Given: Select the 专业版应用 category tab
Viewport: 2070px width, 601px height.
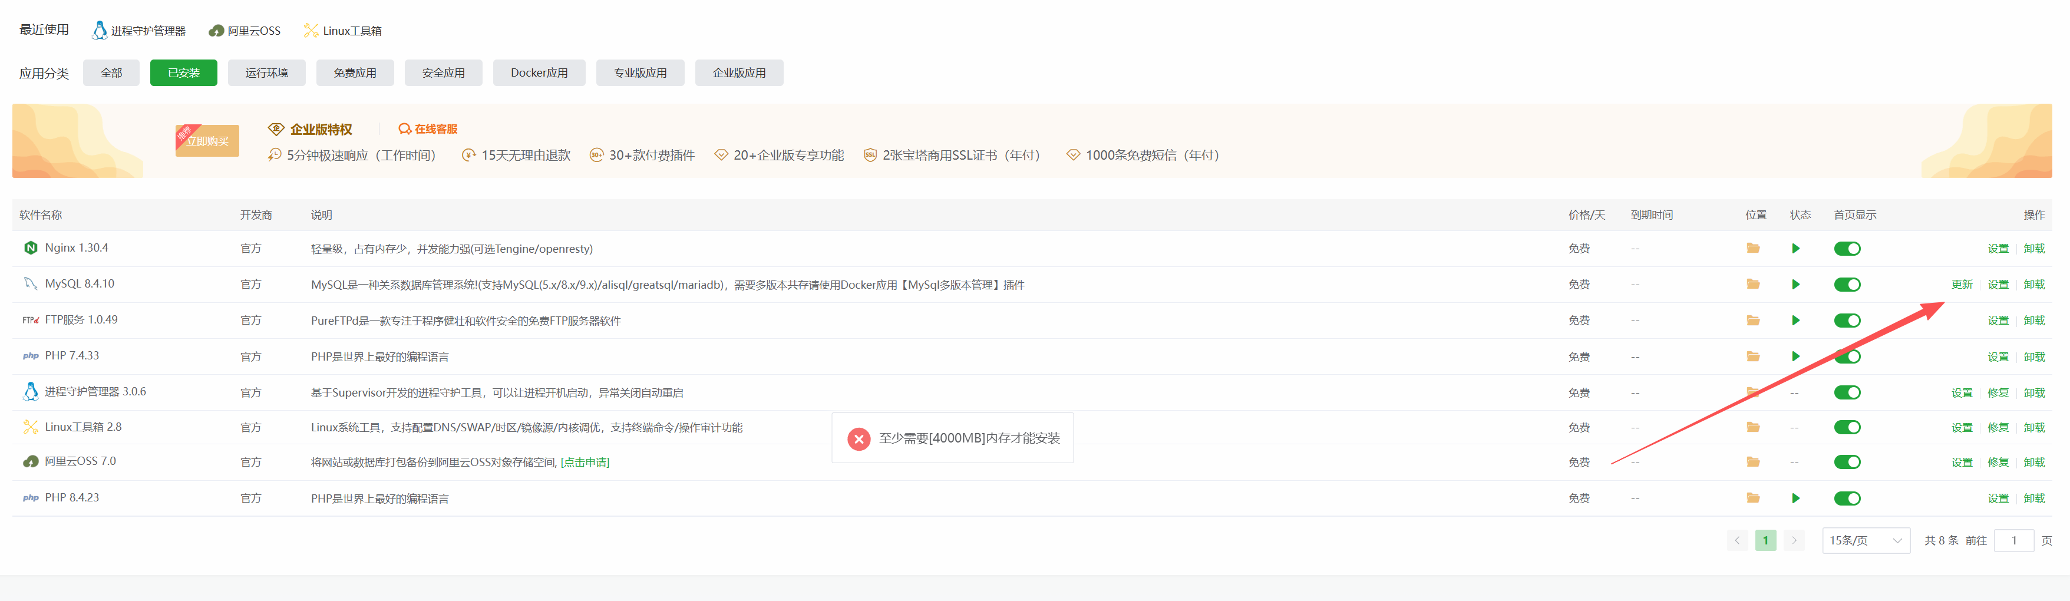Looking at the screenshot, I should point(640,72).
